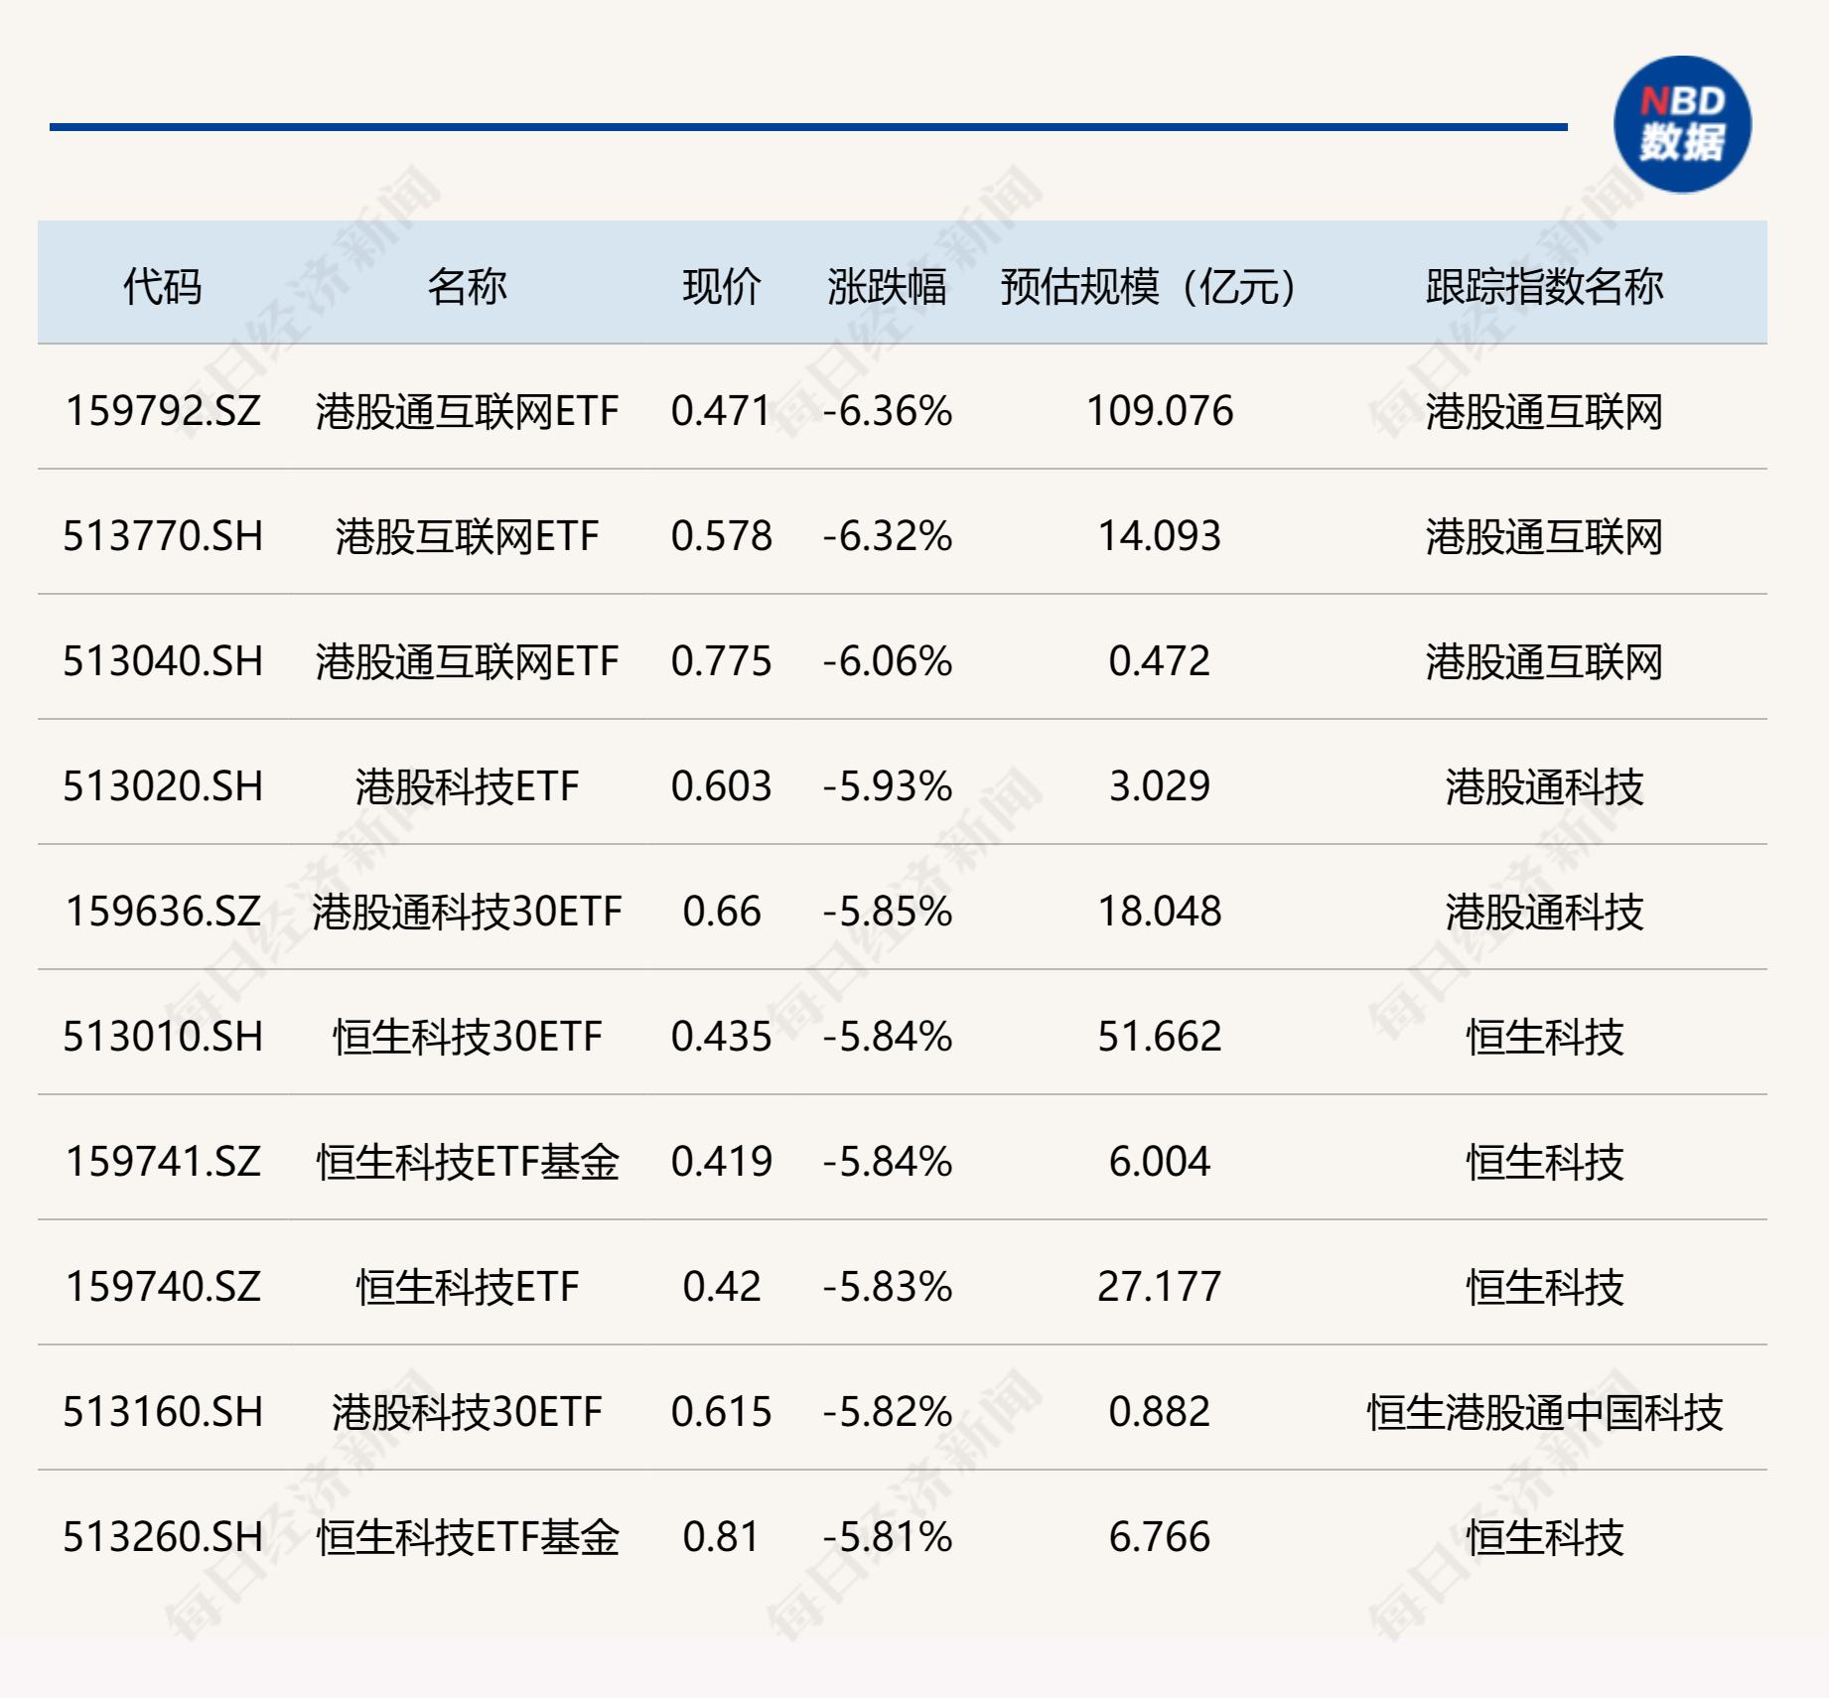This screenshot has width=1829, height=1698.
Task: Click the 现价 column header
Action: [722, 286]
